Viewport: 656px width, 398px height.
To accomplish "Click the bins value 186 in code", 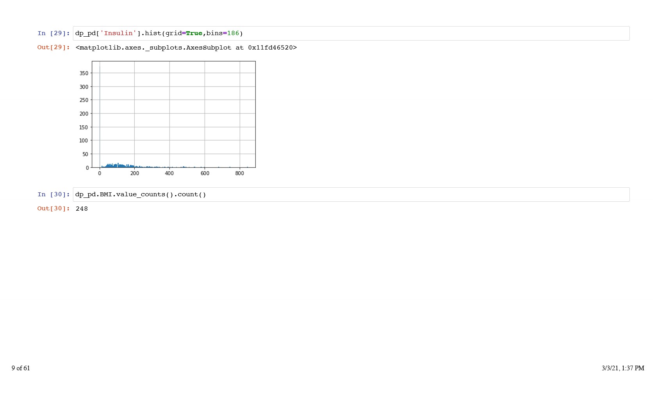I will pos(233,34).
